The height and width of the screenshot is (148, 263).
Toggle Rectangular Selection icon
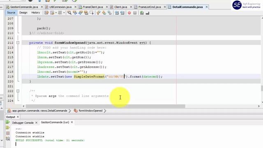point(92,13)
